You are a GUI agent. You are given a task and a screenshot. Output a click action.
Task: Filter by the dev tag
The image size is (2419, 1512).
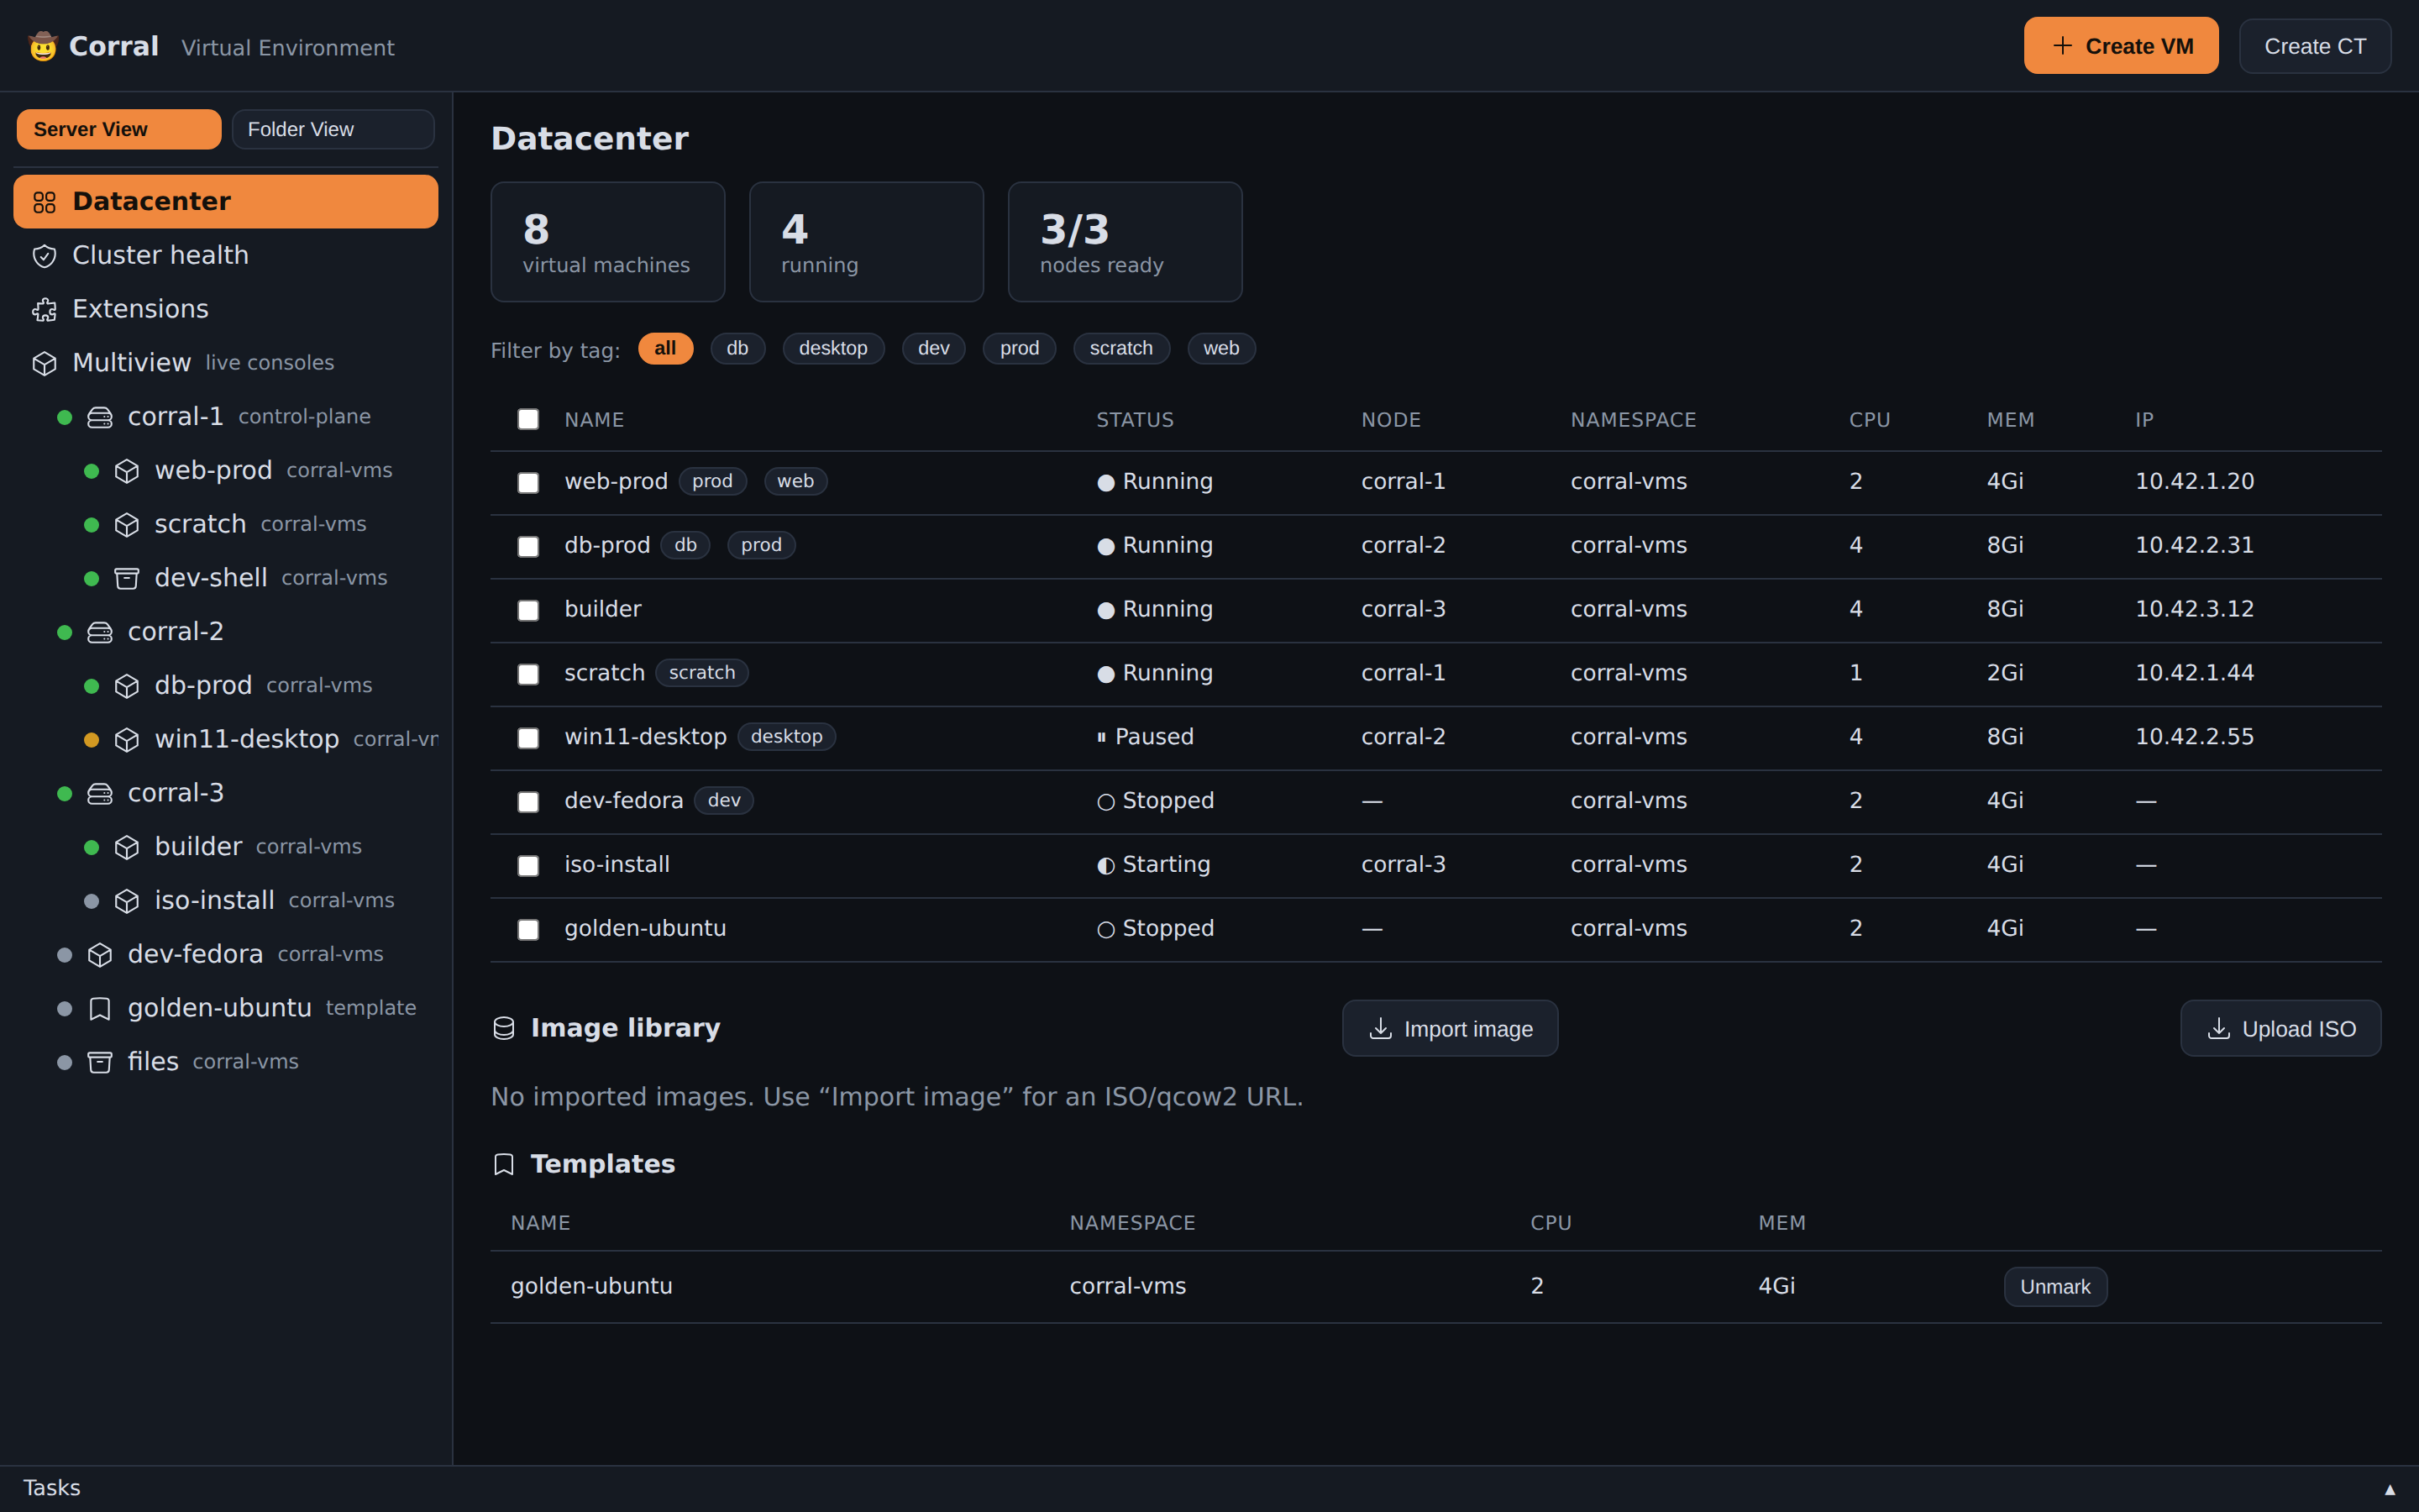point(934,348)
